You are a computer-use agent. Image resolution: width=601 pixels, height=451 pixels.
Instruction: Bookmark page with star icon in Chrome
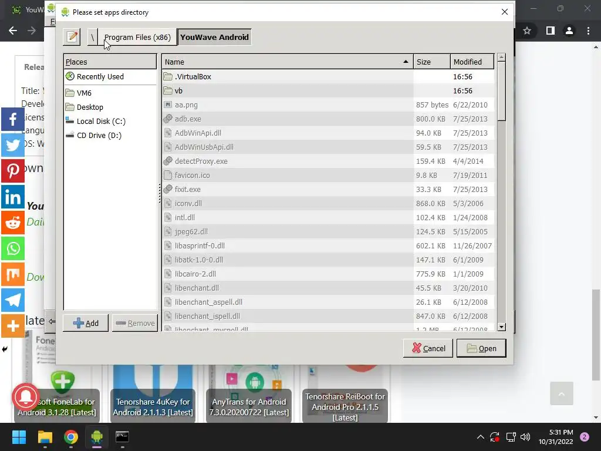(x=527, y=31)
